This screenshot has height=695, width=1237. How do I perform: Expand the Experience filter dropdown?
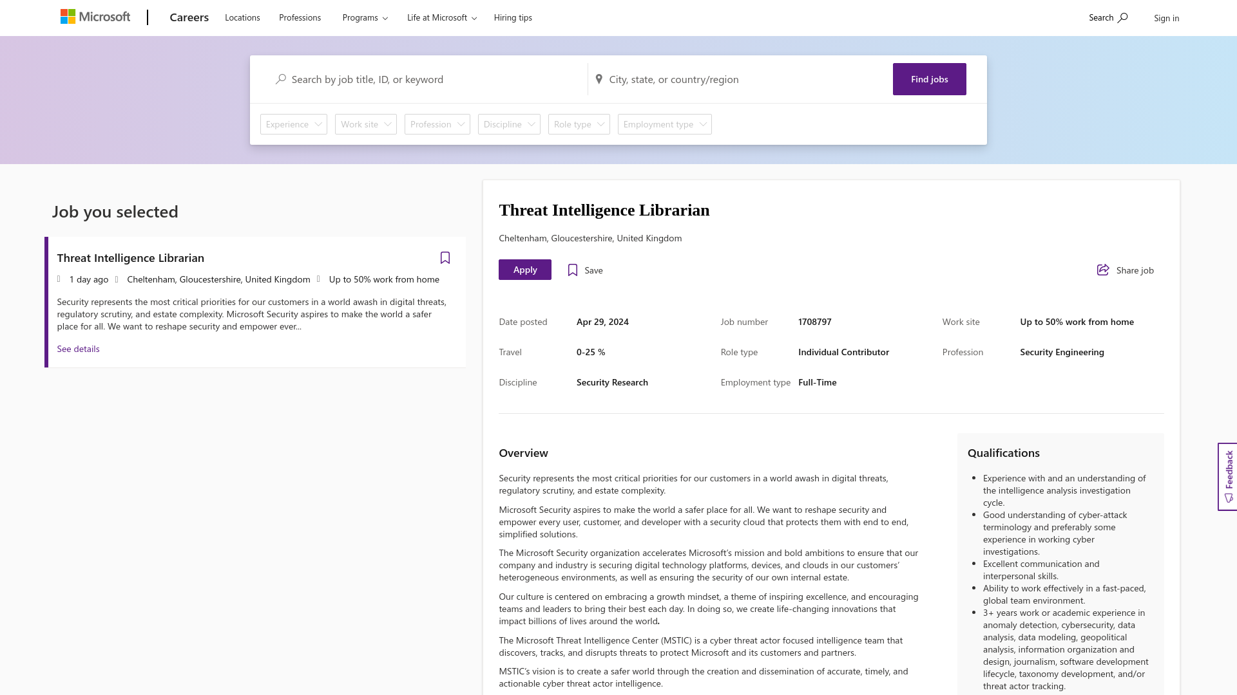(293, 124)
